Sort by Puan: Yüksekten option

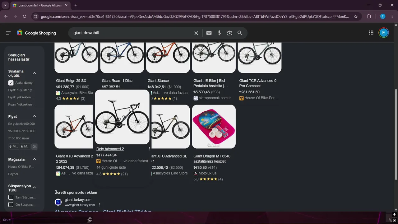pos(21,105)
